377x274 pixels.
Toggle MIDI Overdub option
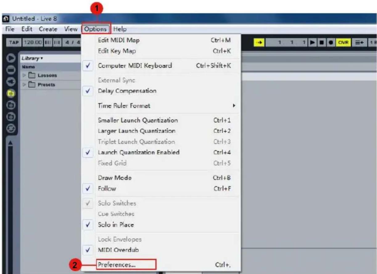161,250
